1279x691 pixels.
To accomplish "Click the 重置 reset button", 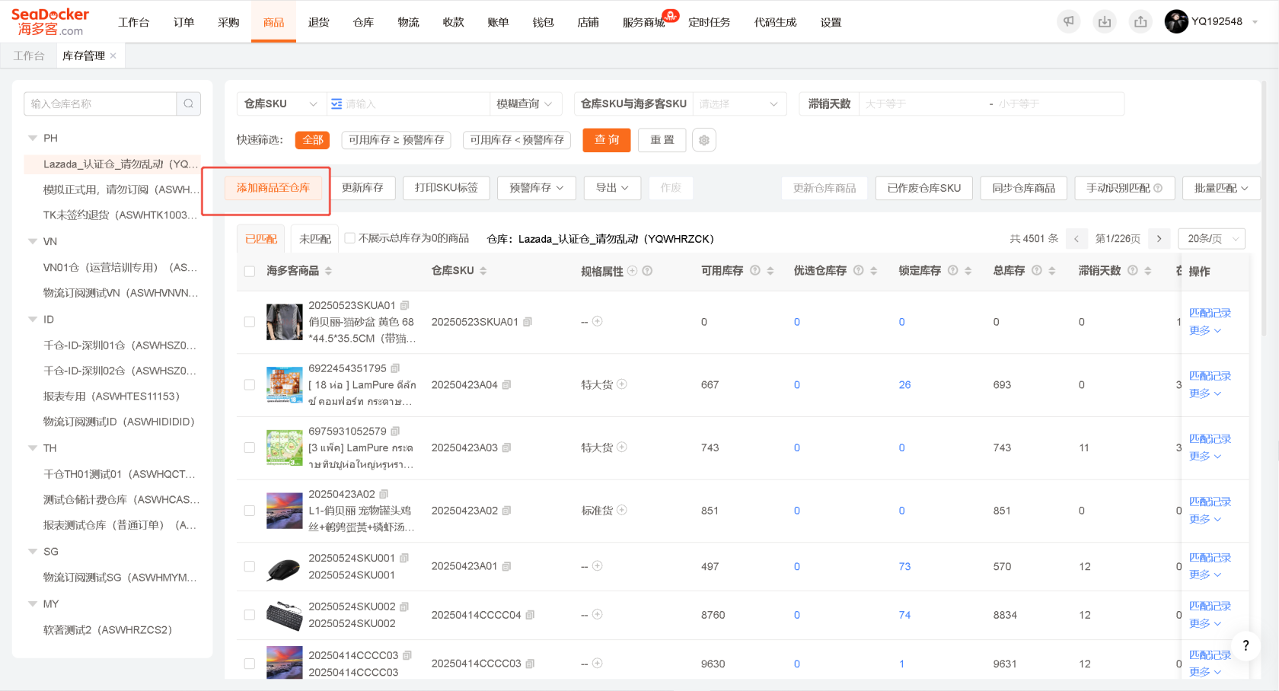I will pos(662,140).
